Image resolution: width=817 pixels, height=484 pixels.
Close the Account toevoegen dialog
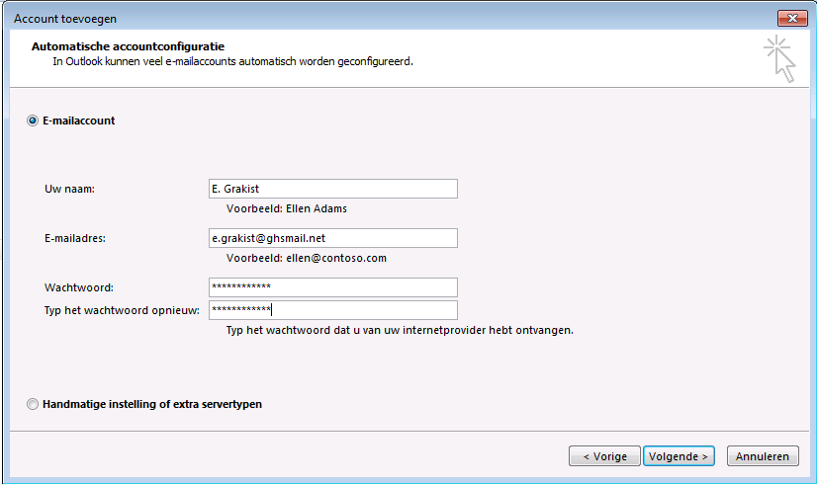pos(792,18)
